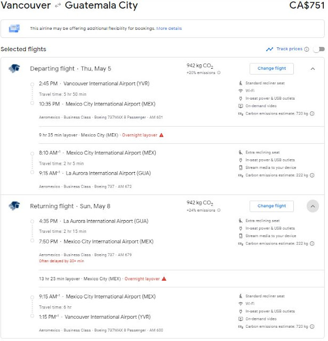Click flight details line ending AM 601
This screenshot has width=328, height=341.
click(101, 117)
